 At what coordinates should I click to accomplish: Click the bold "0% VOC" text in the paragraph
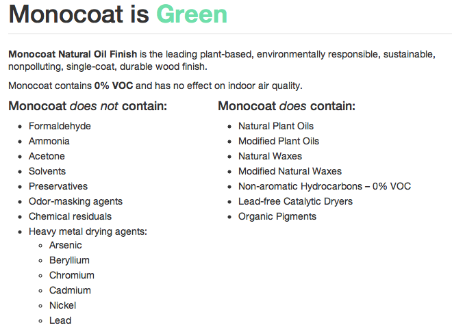pyautogui.click(x=114, y=86)
